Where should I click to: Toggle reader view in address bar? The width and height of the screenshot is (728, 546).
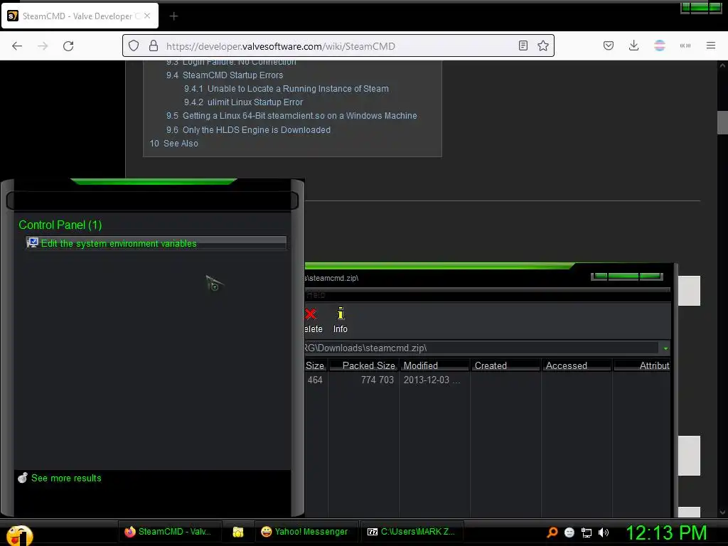tap(523, 46)
